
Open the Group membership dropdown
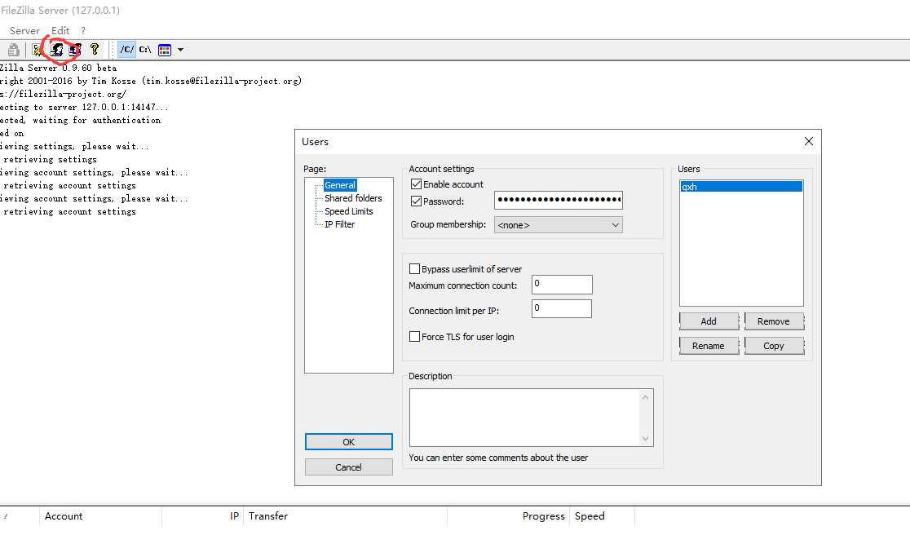(x=559, y=225)
